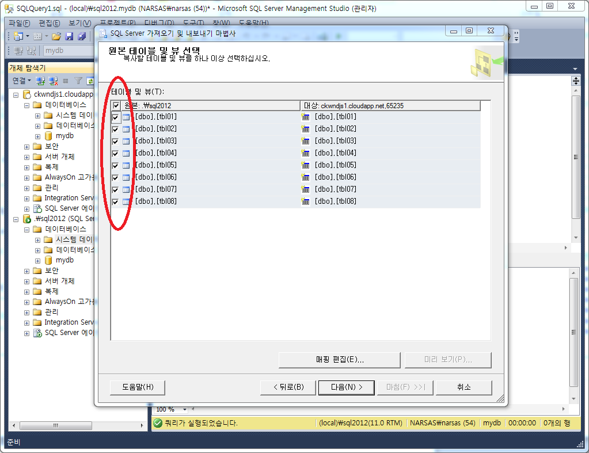This screenshot has width=589, height=453.
Task: Open the 편집(E) menu
Action: (x=49, y=23)
